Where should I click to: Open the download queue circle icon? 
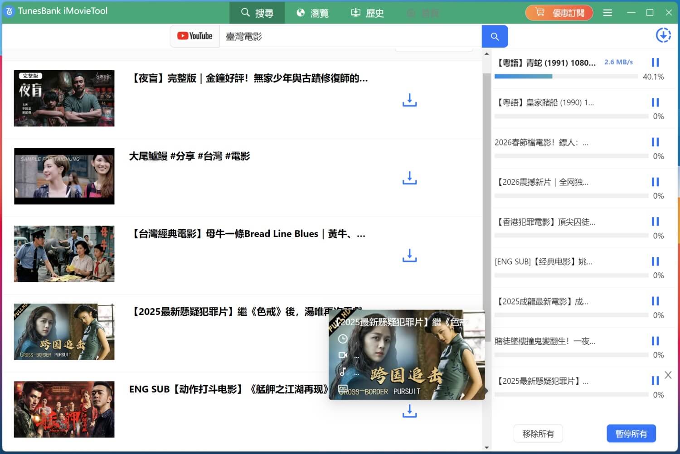pos(663,35)
